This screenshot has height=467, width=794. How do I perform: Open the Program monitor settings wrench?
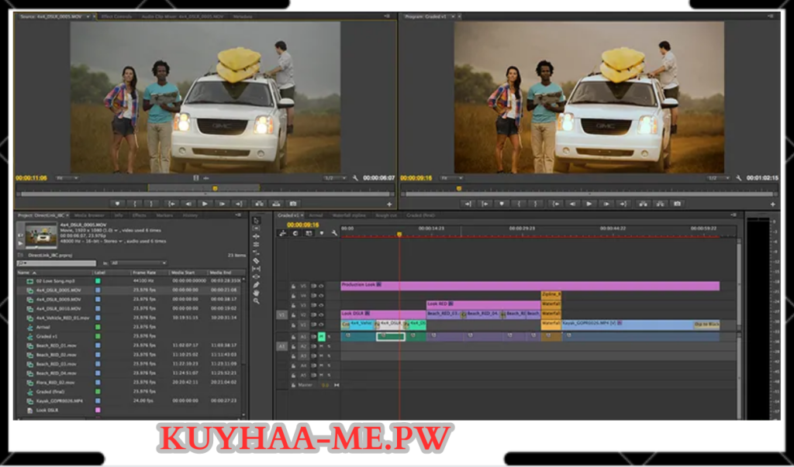coord(738,178)
